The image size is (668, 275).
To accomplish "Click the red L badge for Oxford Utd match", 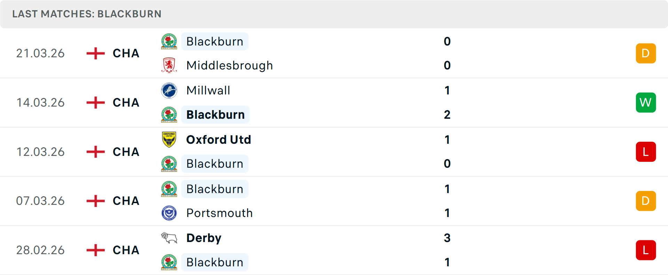I will [646, 152].
